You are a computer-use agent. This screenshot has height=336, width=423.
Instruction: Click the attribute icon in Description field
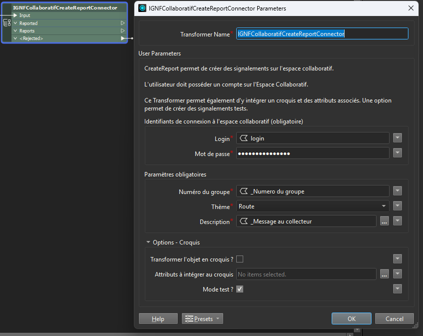tap(244, 221)
